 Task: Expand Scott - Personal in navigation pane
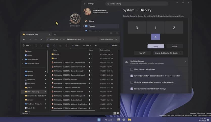pyautogui.click(x=23, y=59)
